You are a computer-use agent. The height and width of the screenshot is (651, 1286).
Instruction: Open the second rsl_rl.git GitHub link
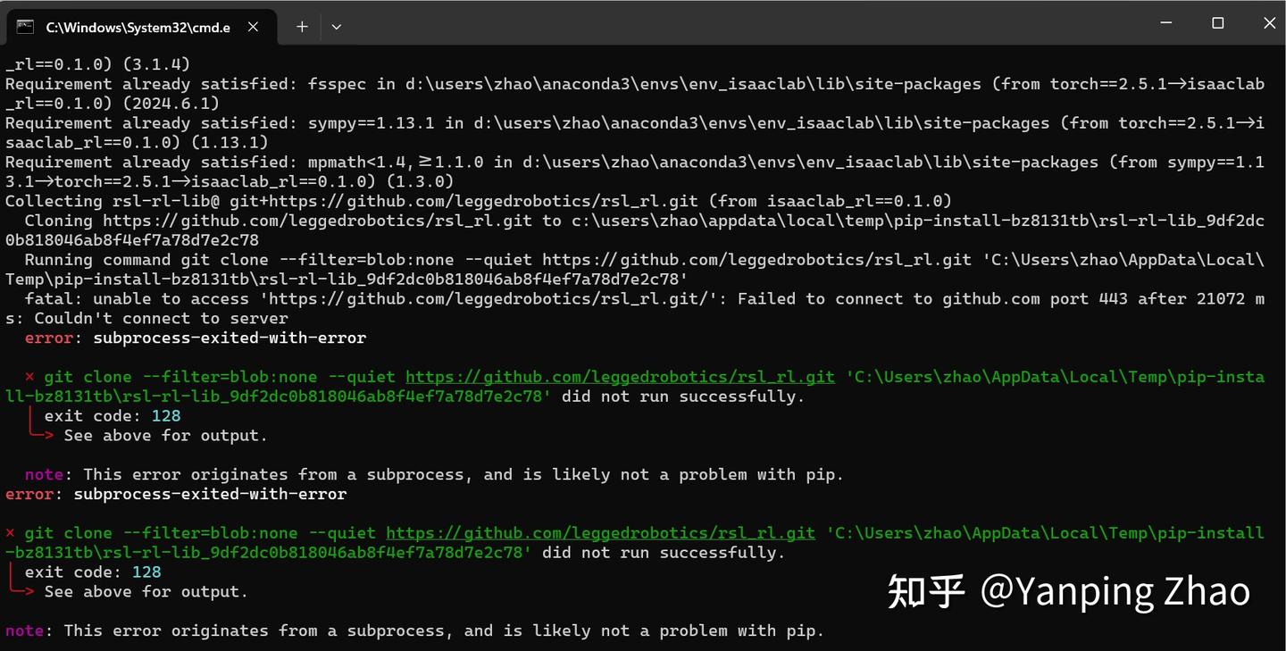tap(601, 532)
